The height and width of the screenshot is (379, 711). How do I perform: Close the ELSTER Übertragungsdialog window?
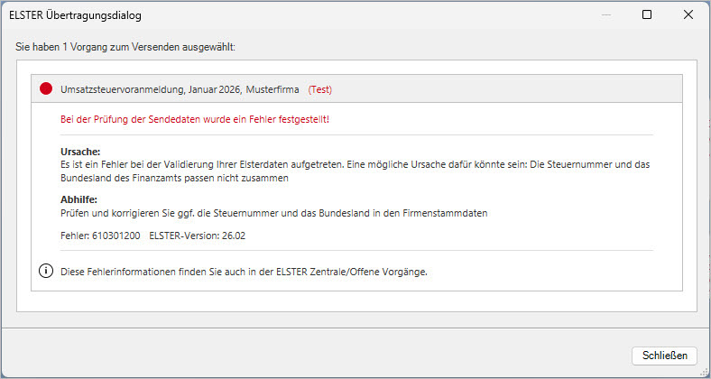688,15
